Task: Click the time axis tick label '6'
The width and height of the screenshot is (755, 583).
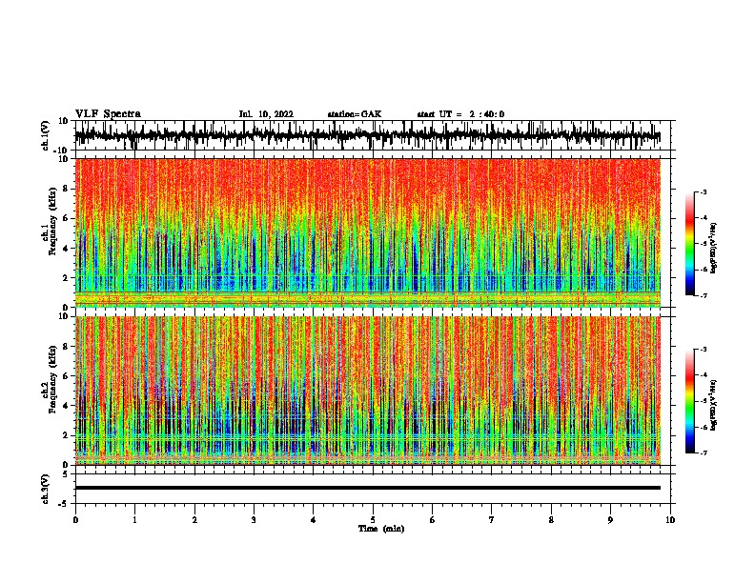Action: point(433,520)
